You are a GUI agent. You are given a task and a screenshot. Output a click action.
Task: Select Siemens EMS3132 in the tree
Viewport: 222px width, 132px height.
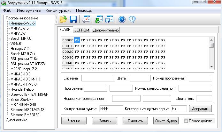tap(25, 115)
